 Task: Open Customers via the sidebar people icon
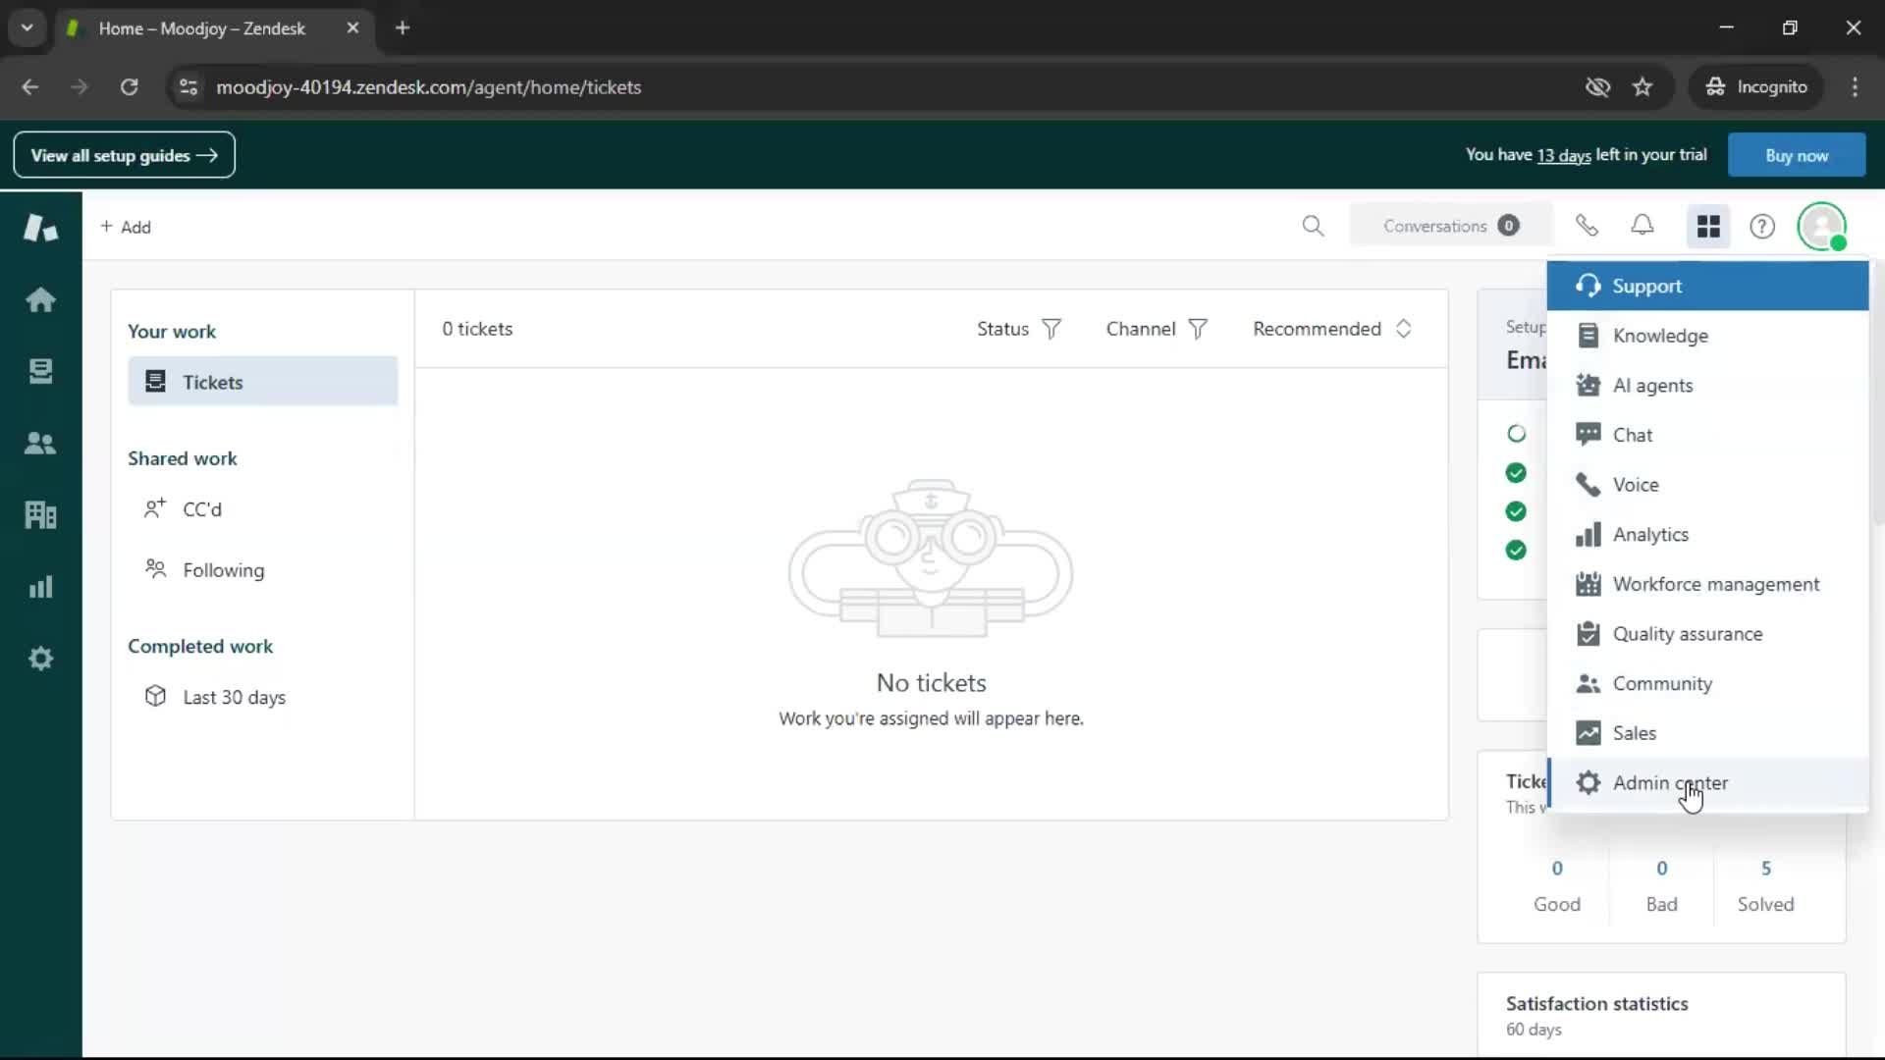pyautogui.click(x=40, y=443)
